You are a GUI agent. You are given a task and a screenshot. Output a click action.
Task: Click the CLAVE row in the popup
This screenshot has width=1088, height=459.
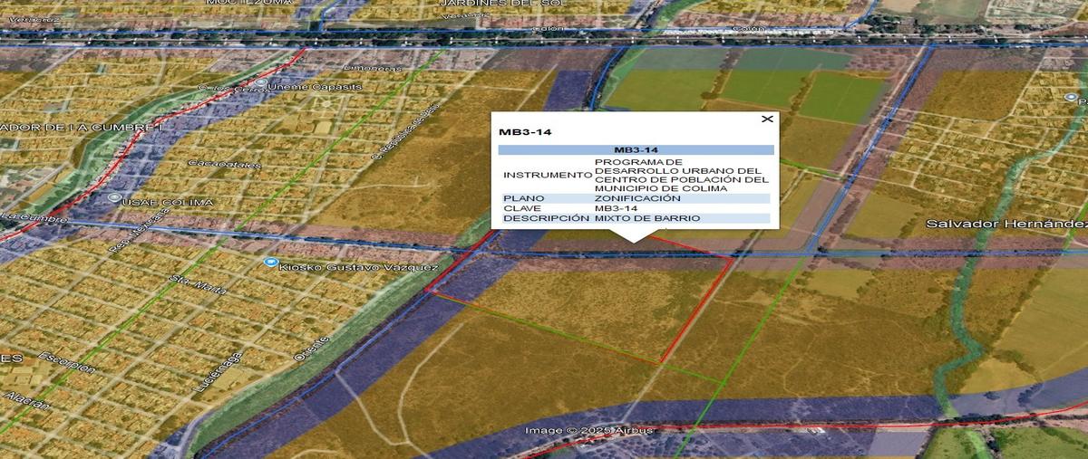coord(636,208)
